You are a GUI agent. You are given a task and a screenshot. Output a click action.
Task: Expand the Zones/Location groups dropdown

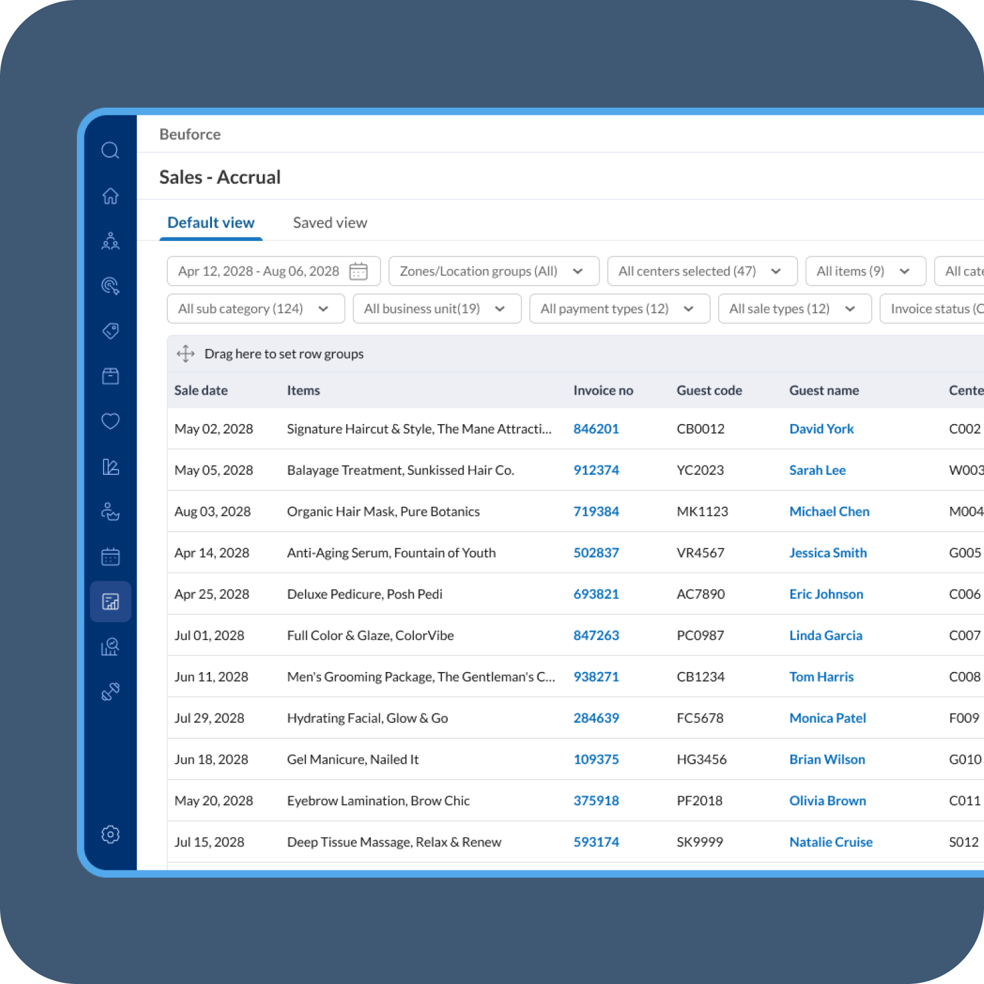(493, 272)
